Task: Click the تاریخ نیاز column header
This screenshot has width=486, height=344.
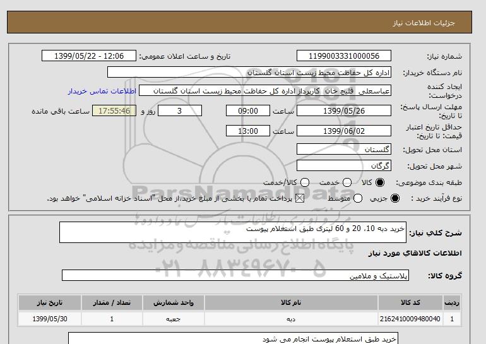Action: [50, 302]
